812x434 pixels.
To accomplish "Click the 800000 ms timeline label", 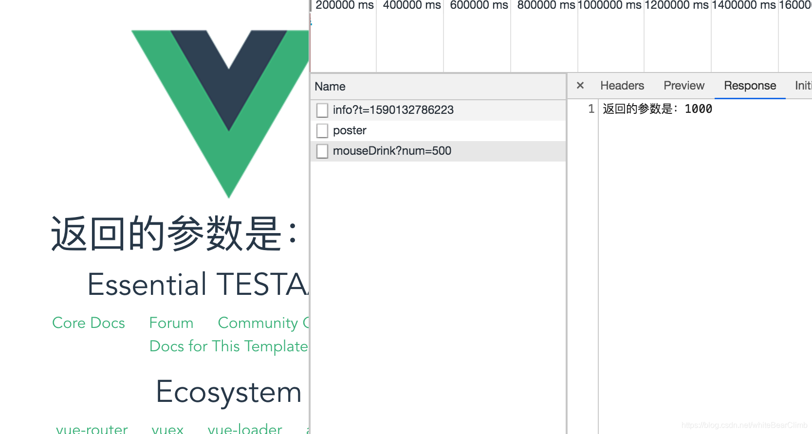I will point(546,5).
